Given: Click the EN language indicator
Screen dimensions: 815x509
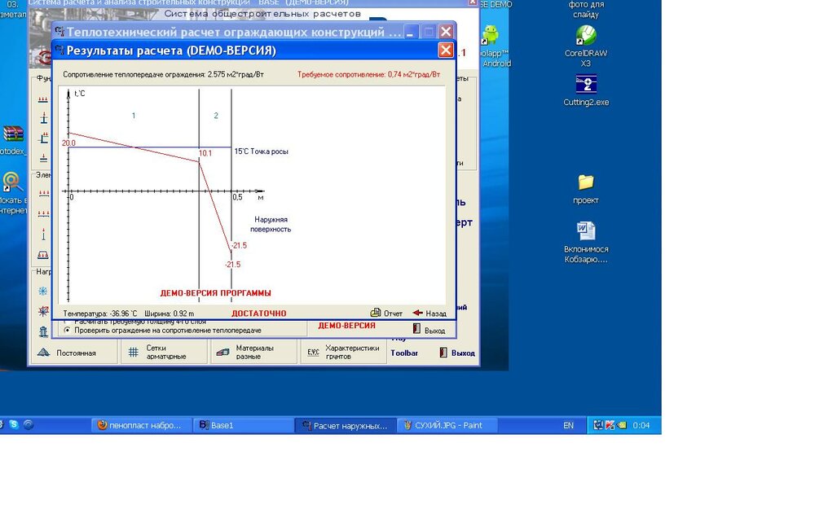Looking at the screenshot, I should pyautogui.click(x=568, y=425).
